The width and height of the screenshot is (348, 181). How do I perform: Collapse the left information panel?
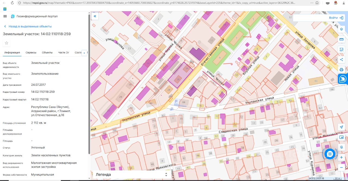click(95, 16)
